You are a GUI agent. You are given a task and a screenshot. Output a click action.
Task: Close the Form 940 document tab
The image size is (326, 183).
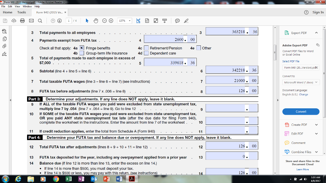pyautogui.click(x=65, y=12)
